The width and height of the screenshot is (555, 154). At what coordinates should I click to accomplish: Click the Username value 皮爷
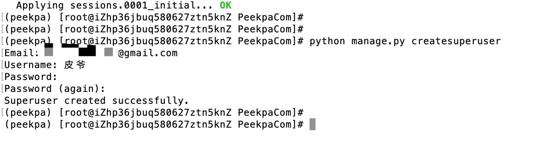coord(74,65)
